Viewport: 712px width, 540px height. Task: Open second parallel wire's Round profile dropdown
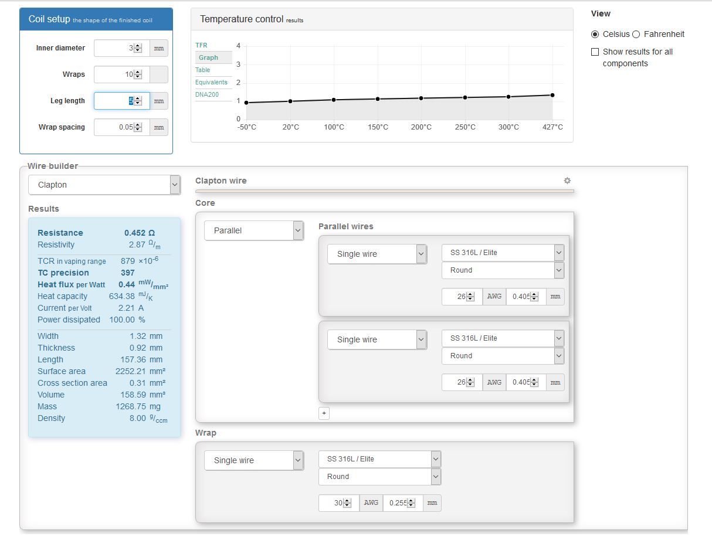[503, 356]
